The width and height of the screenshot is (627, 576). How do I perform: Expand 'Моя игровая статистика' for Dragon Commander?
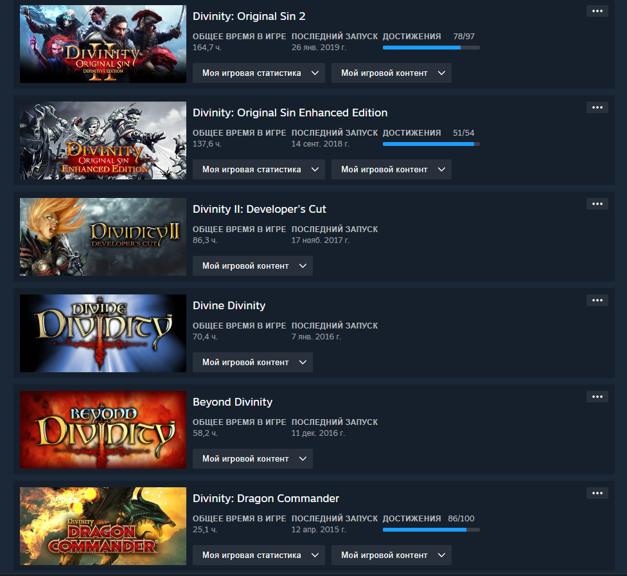(259, 555)
